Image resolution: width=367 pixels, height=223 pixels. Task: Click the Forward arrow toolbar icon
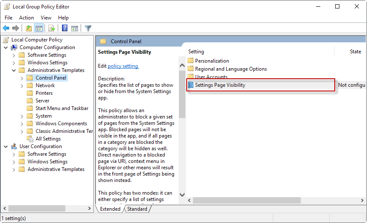15,28
